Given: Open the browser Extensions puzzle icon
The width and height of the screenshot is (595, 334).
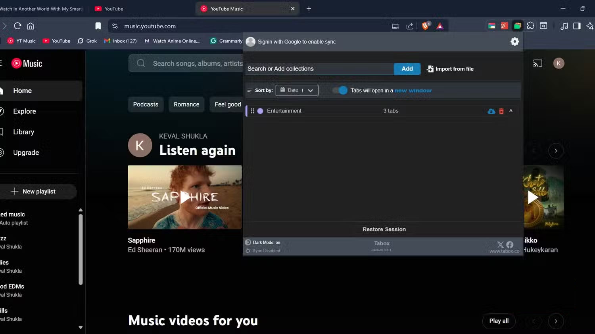Looking at the screenshot, I should click(x=531, y=26).
